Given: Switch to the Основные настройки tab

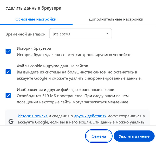Looking at the screenshot, I should point(36,19).
